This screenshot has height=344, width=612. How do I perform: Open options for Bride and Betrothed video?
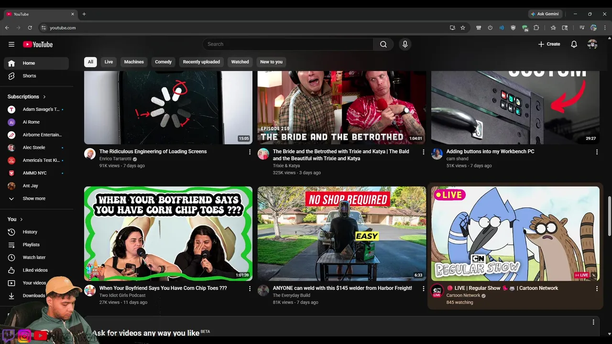coord(423,152)
